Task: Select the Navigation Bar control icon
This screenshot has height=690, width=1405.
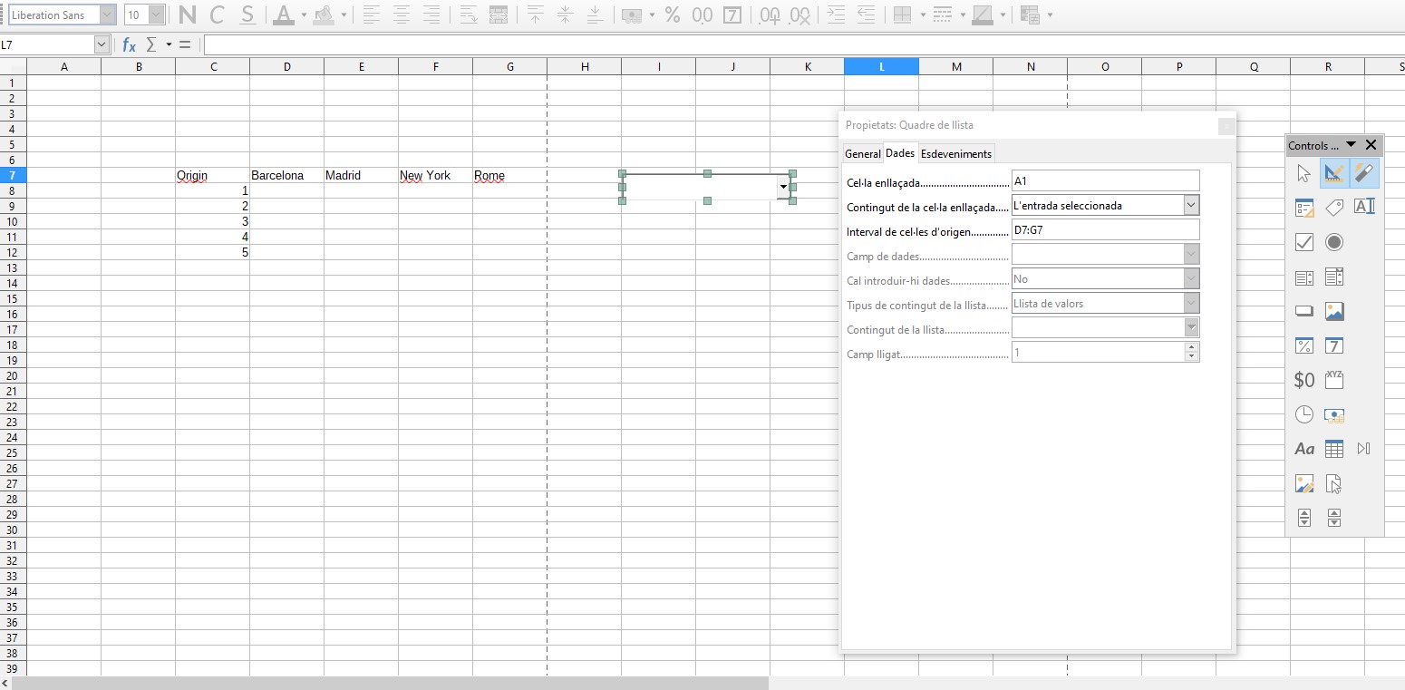Action: [x=1364, y=449]
